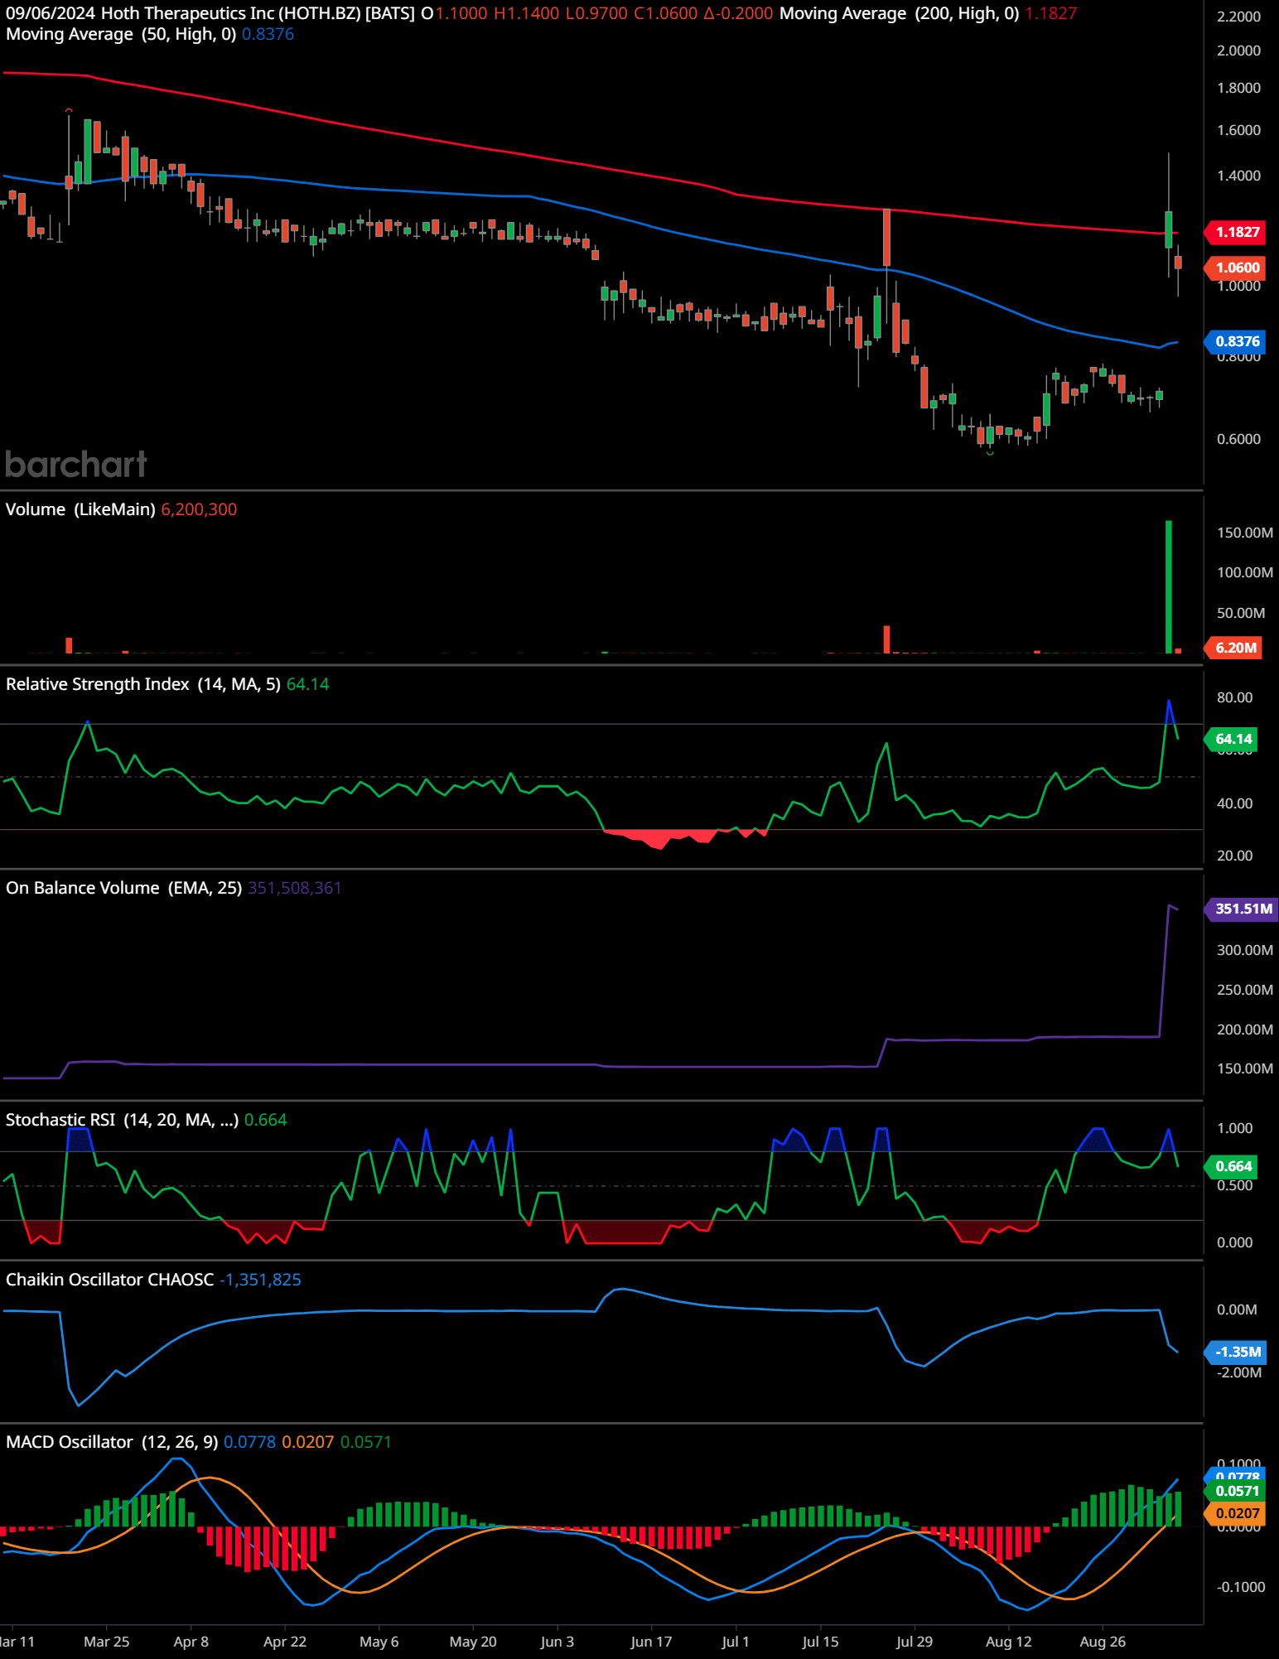
Task: Select the Hoth Therapeutics Inc (HOTH.BZ) title text
Action: point(231,13)
